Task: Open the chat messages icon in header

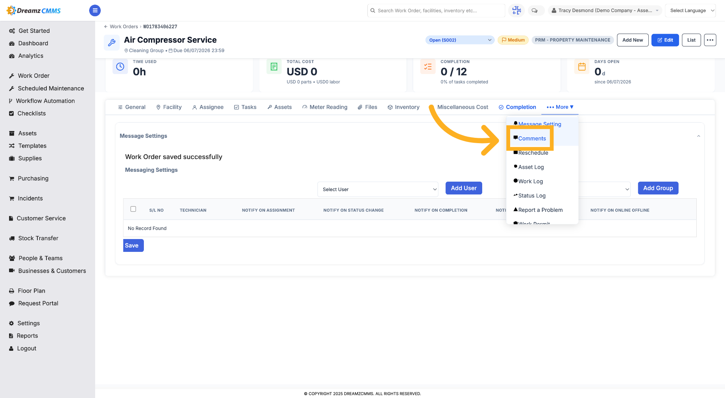Action: point(534,11)
